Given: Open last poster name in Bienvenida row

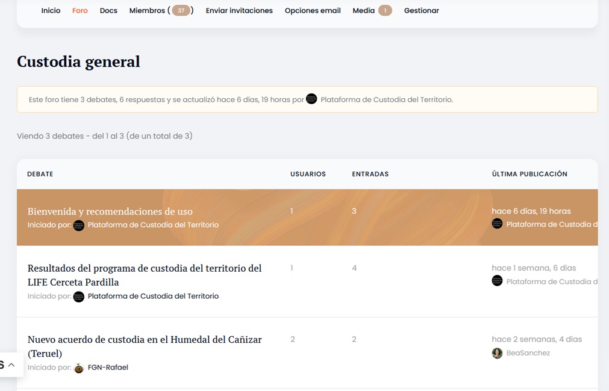Looking at the screenshot, I should pyautogui.click(x=552, y=224).
